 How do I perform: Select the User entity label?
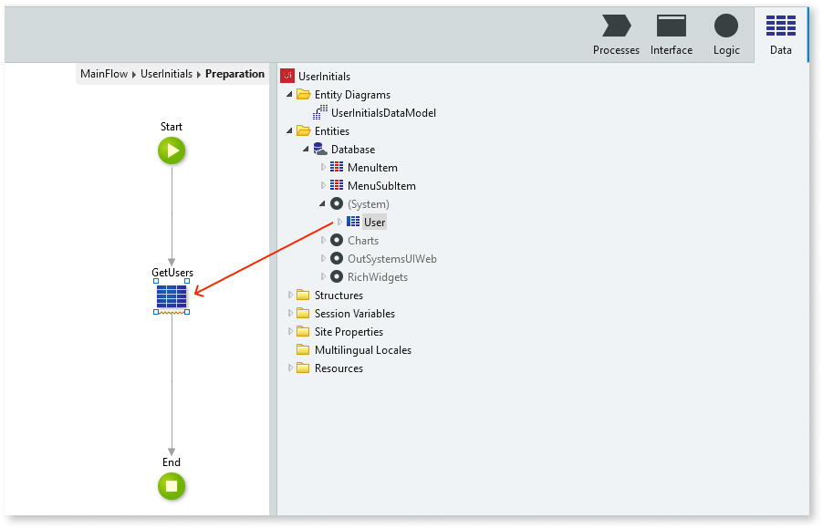(375, 222)
